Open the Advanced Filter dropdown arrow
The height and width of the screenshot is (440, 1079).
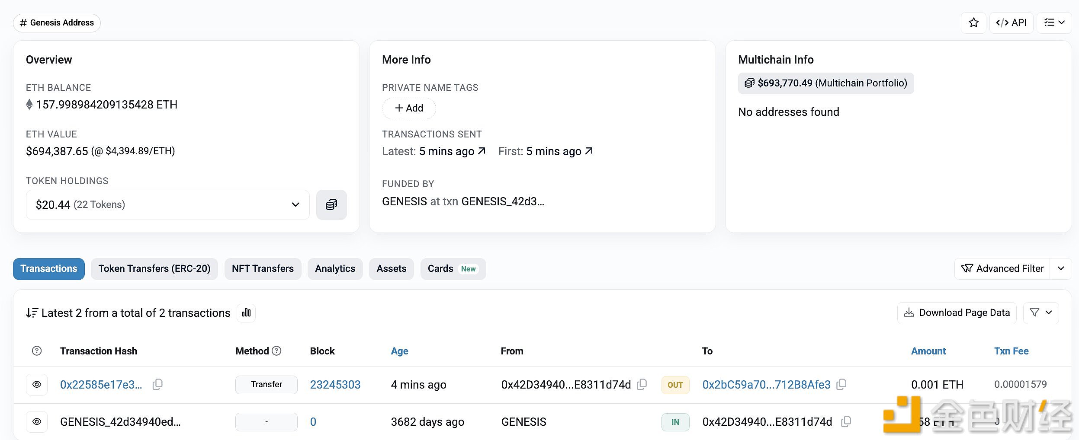pyautogui.click(x=1060, y=269)
